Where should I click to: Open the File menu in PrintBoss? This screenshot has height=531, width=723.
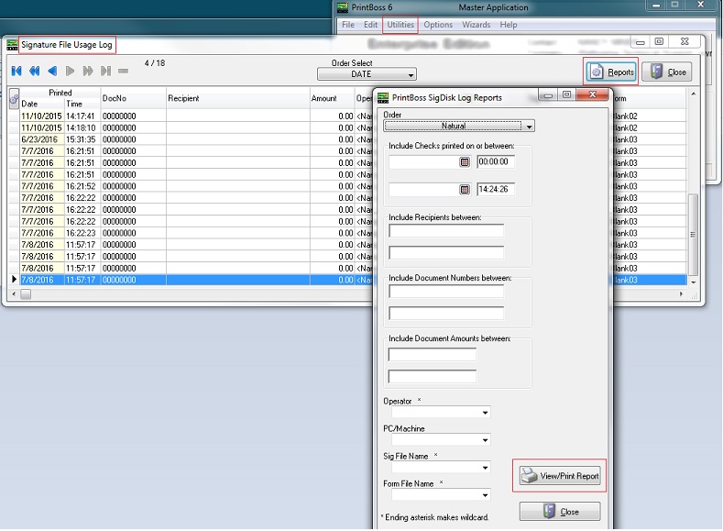tap(347, 25)
